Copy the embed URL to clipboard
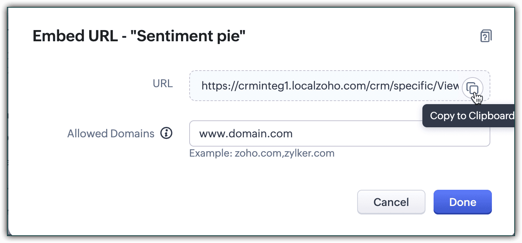Viewport: 522px width, 243px height. pos(472,88)
